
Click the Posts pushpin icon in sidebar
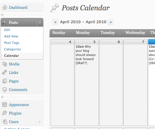[4, 22]
